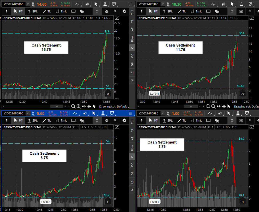Select TL trendline tool in P6000 chart
Screen dimensions: 259x212
pos(47,11)
